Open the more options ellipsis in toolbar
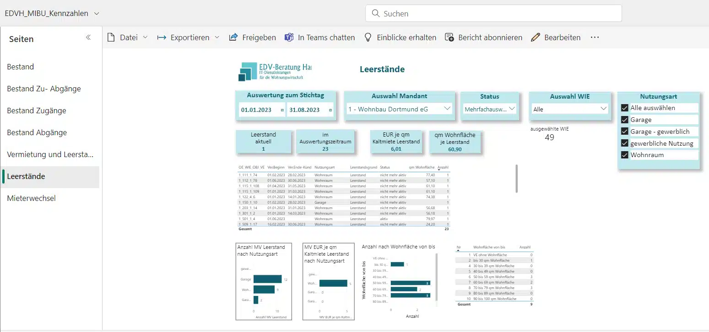The width and height of the screenshot is (709, 332). [x=595, y=37]
